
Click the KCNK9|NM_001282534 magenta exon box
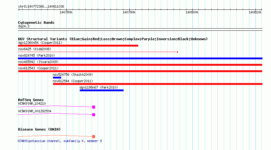pos(94,115)
